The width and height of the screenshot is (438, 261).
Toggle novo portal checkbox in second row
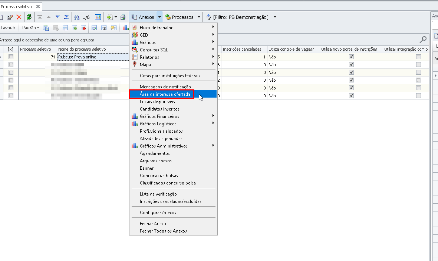point(352,65)
